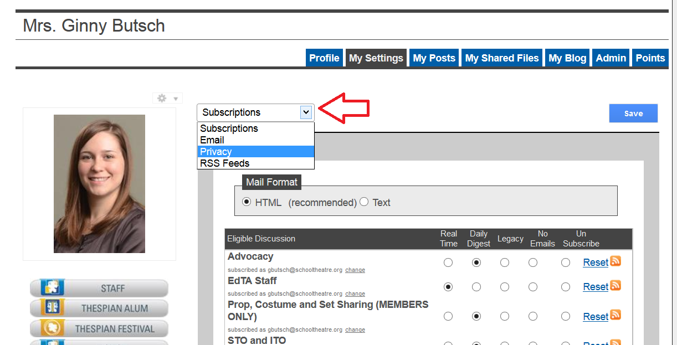Choose Subscriptions from the dropdown list
The image size is (677, 345).
point(256,128)
